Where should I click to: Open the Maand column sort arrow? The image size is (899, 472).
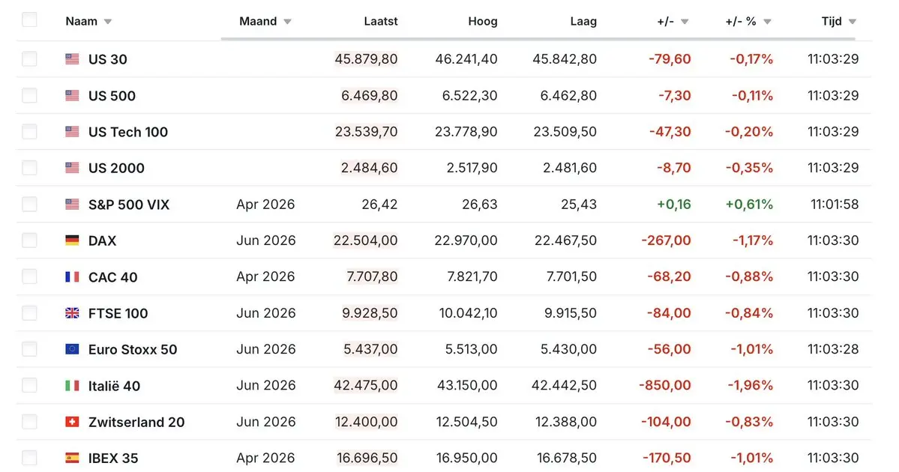pos(287,22)
